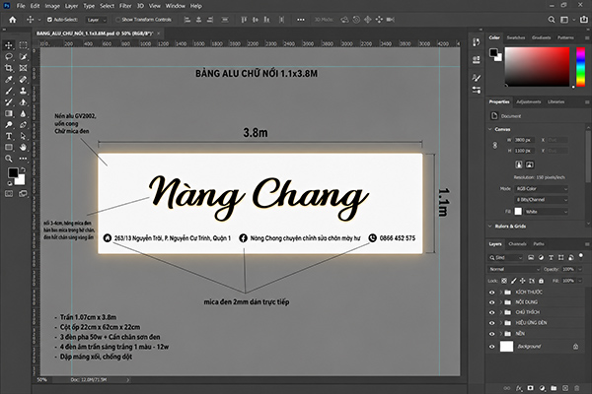Filter layers by type layers (T icon)
The image size is (592, 394).
click(551, 257)
